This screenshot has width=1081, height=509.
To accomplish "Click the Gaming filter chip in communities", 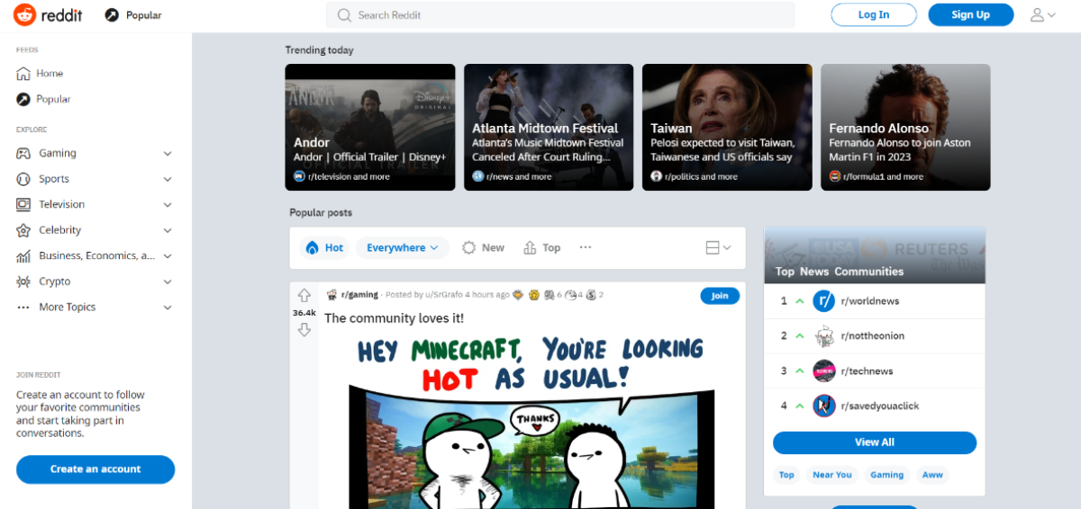I will 886,475.
